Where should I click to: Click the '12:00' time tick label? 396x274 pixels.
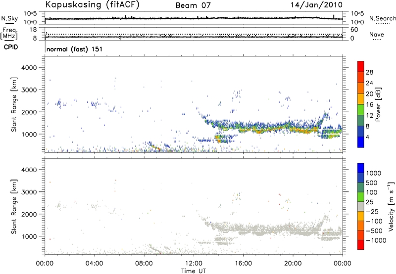click(194, 264)
